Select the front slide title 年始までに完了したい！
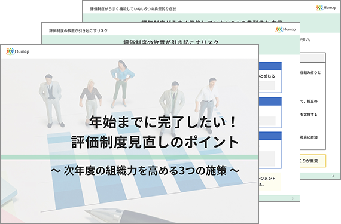The image size is (341, 224). tap(163, 122)
